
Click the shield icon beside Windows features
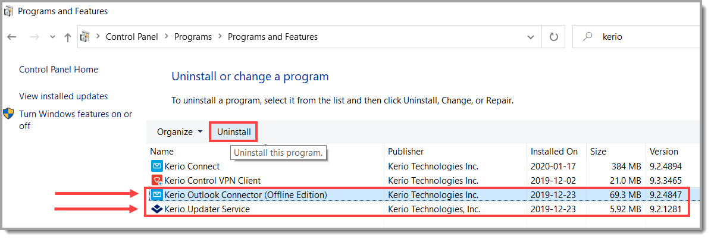(x=8, y=114)
